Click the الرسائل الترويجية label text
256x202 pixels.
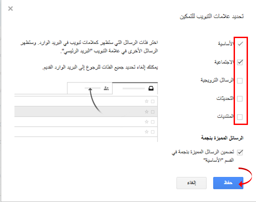pyautogui.click(x=217, y=80)
